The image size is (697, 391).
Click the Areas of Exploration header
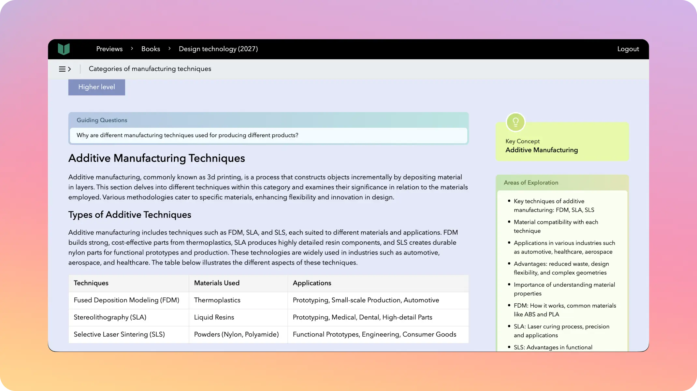(531, 183)
